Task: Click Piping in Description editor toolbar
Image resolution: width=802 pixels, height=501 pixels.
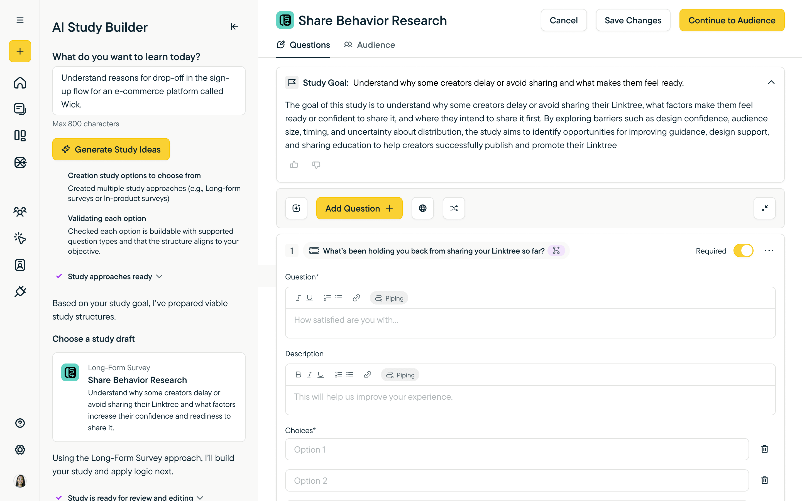Action: [400, 375]
